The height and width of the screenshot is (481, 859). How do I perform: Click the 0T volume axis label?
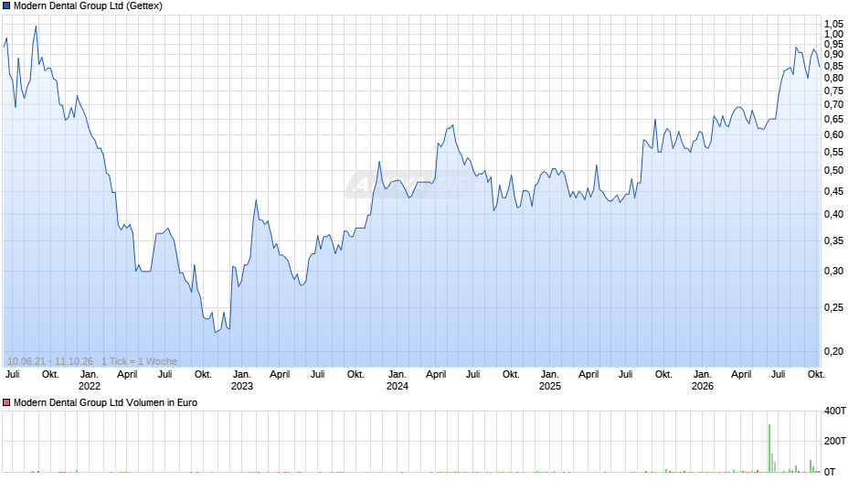(830, 472)
